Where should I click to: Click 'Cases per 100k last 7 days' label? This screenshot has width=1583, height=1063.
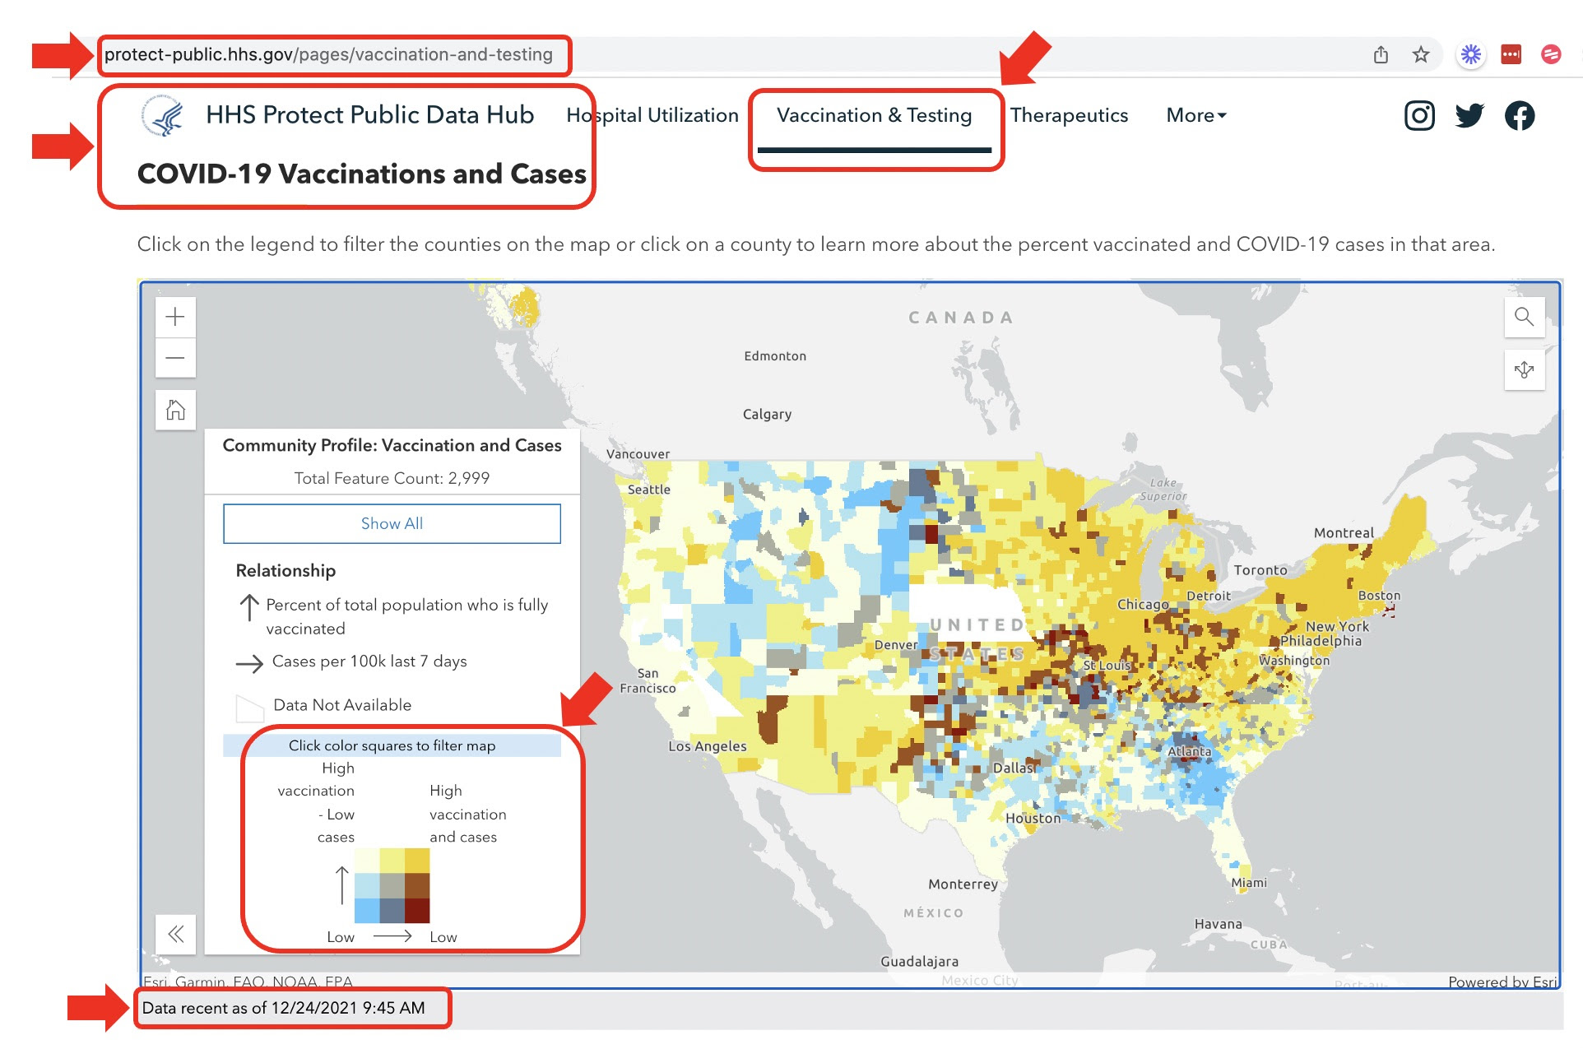[x=369, y=661]
